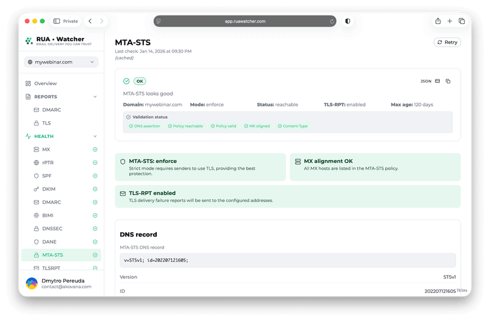The width and height of the screenshot is (490, 321).
Task: Click the shield icon in enforce card
Action: pyautogui.click(x=123, y=162)
